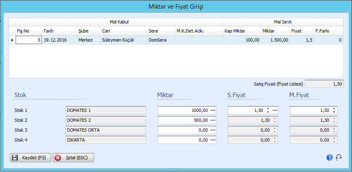
Task: Click the Fiş No column header
Action: tap(29, 31)
